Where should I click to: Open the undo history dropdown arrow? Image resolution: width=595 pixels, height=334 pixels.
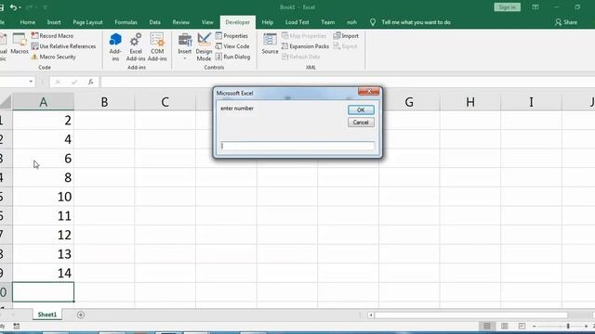pyautogui.click(x=20, y=7)
